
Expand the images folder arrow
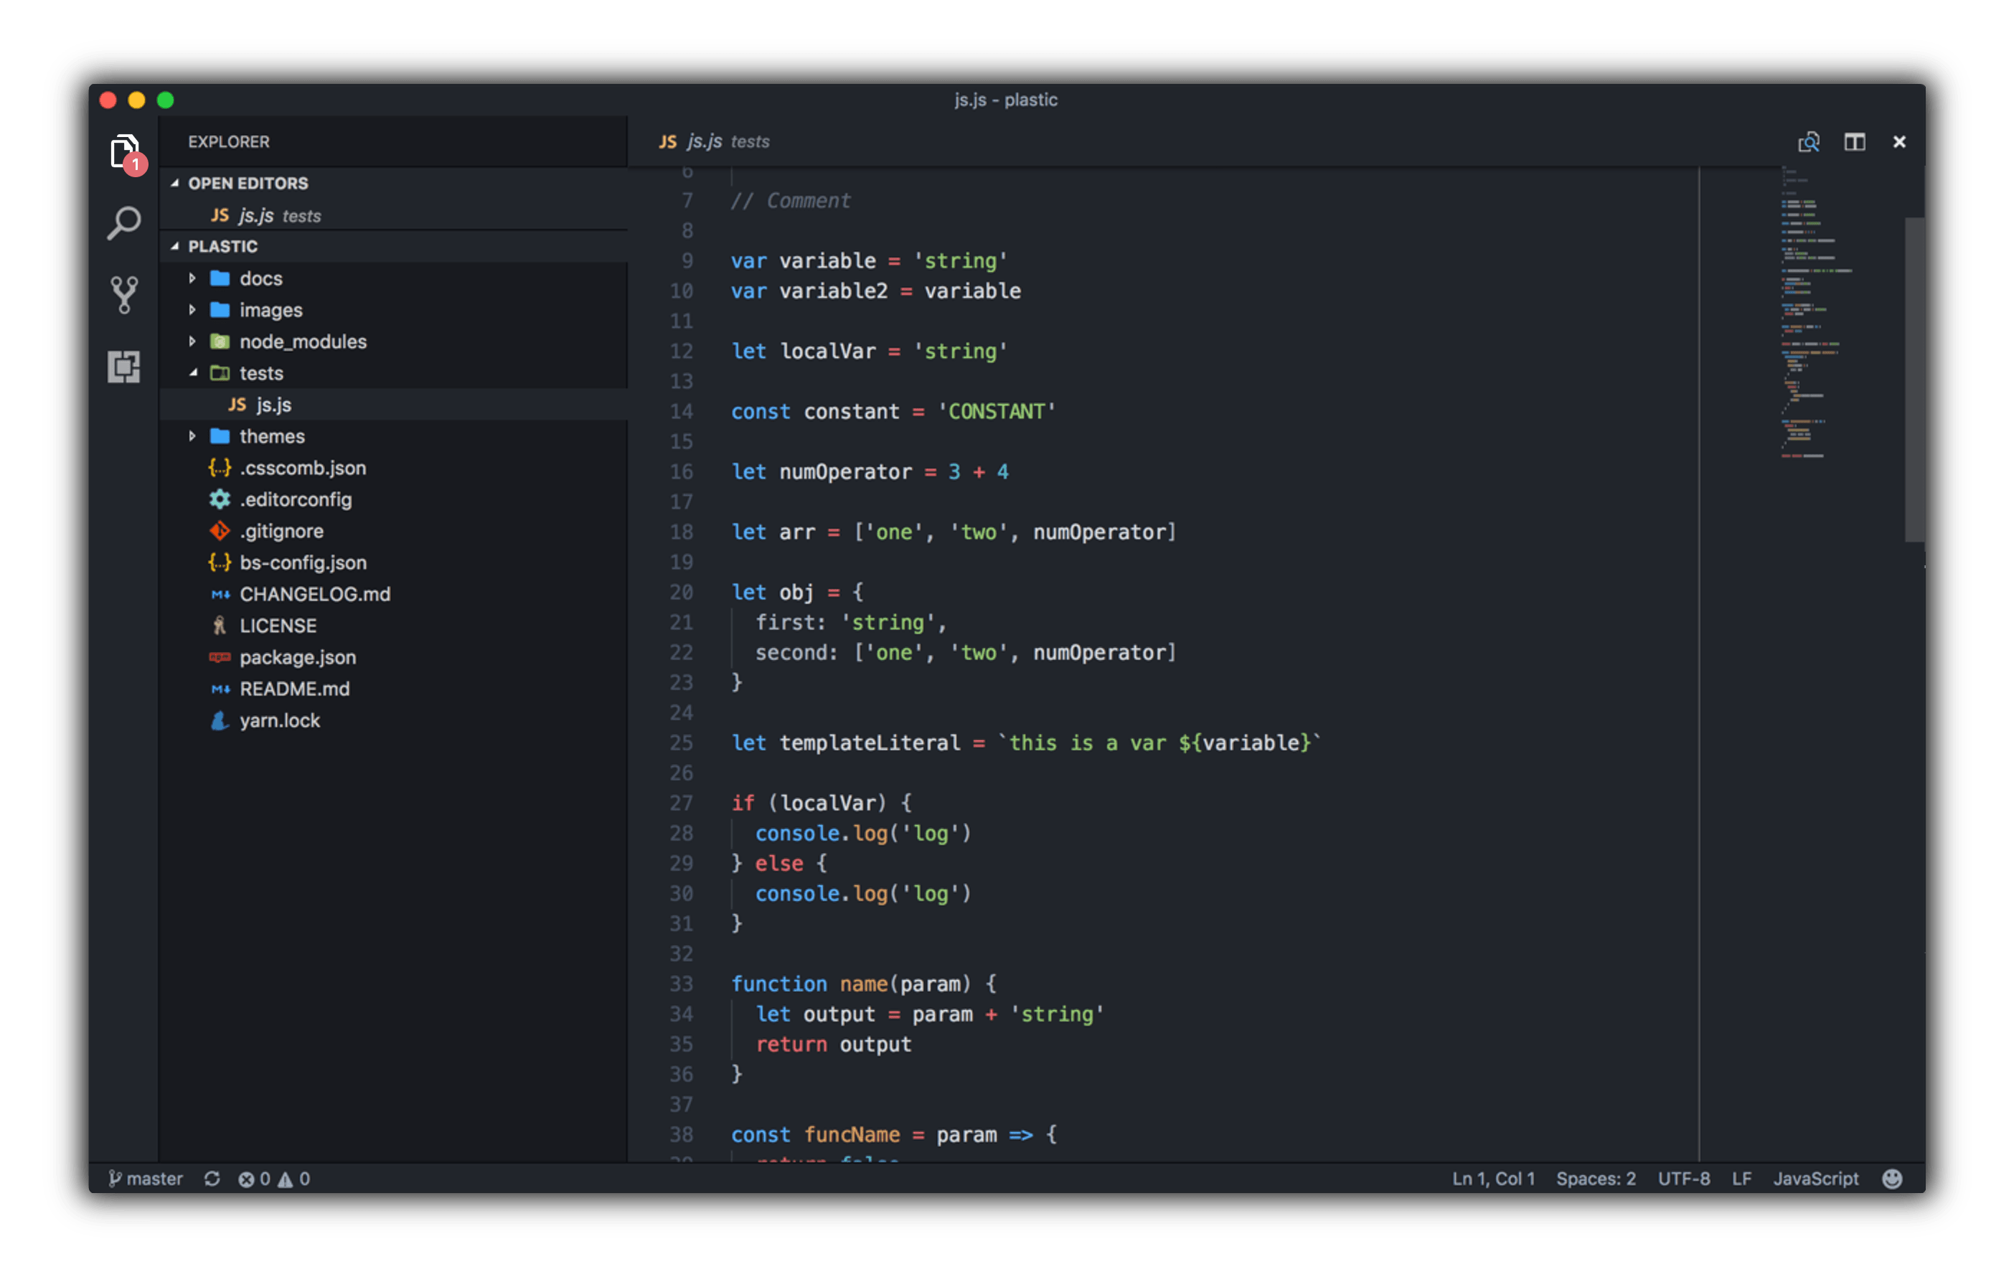point(192,310)
